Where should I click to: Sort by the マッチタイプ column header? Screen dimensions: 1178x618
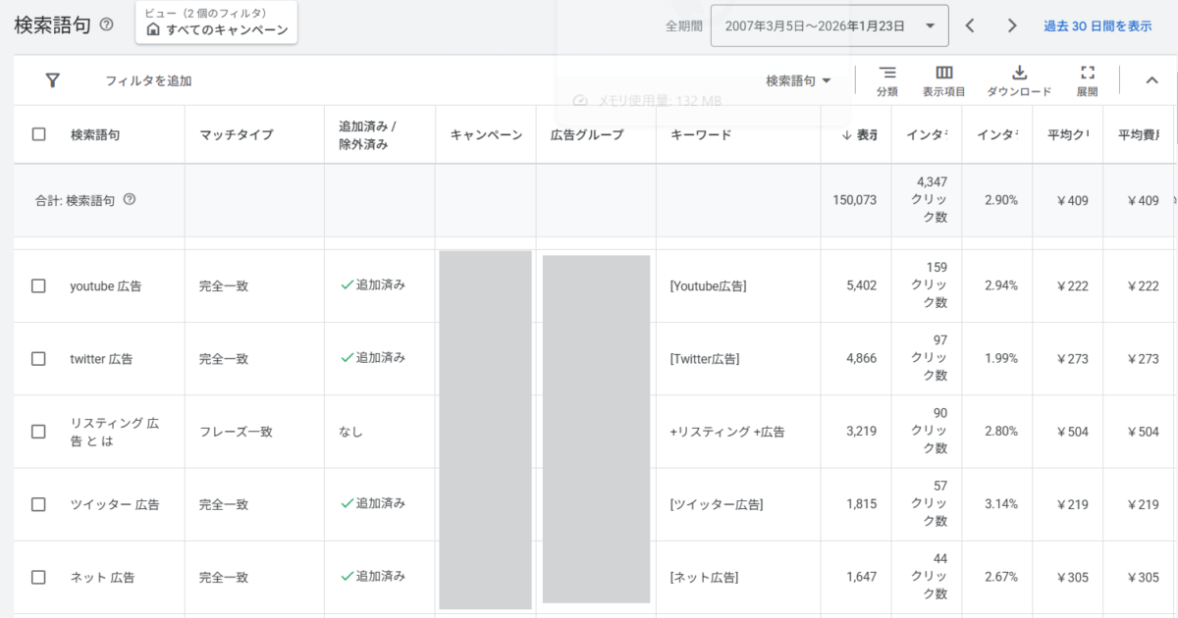[x=236, y=134]
